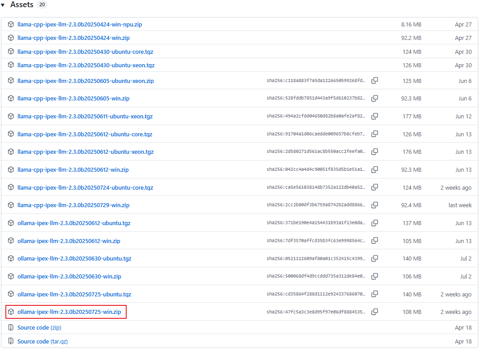Screen dimensions: 481x352
Task: Select hash text sha256:2cc2b80df3b6759a…
Action: (316, 205)
